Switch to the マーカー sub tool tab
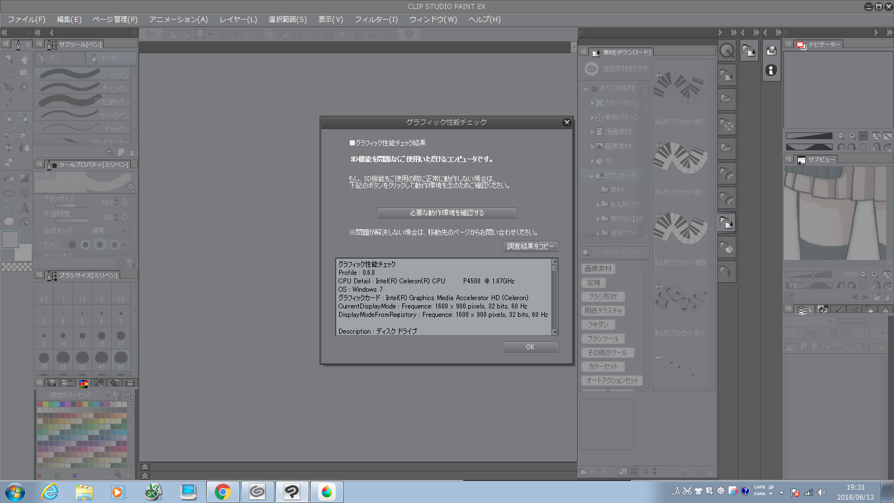Image resolution: width=894 pixels, height=503 pixels. (111, 58)
